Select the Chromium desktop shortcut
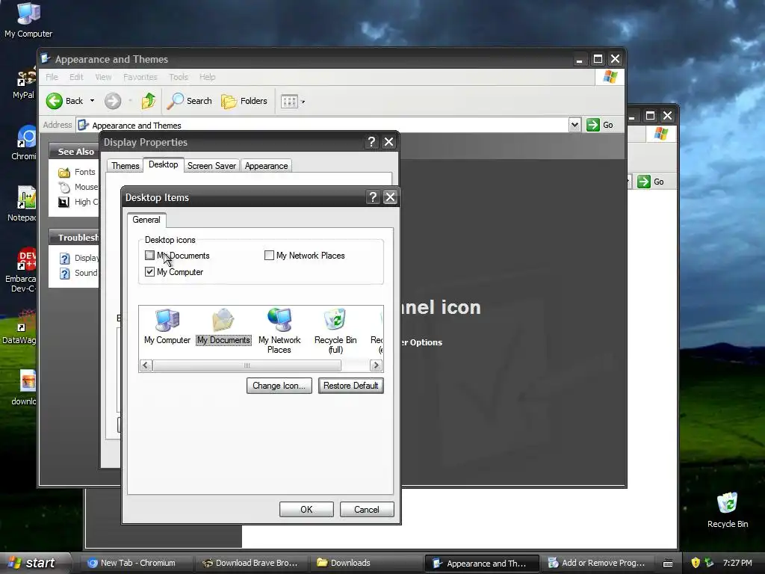765x574 pixels. 23,143
